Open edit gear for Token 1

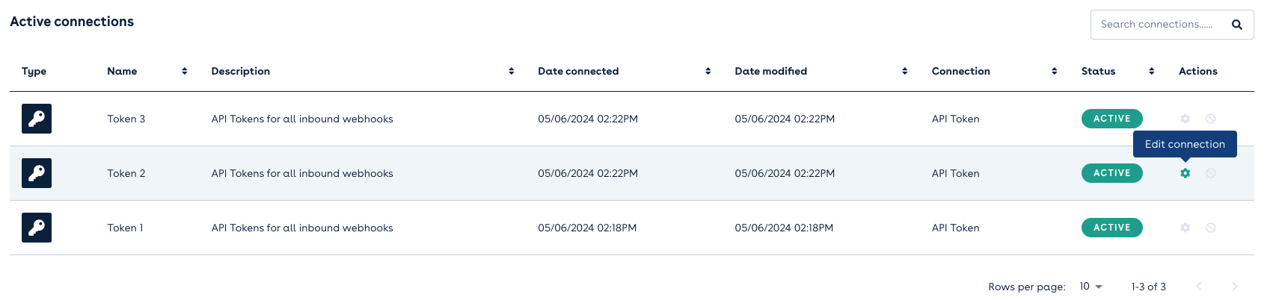pos(1185,228)
